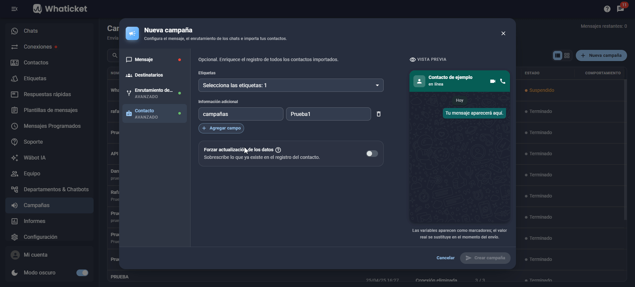Show info on Forzar actualización help icon
The width and height of the screenshot is (635, 287).
(x=278, y=150)
